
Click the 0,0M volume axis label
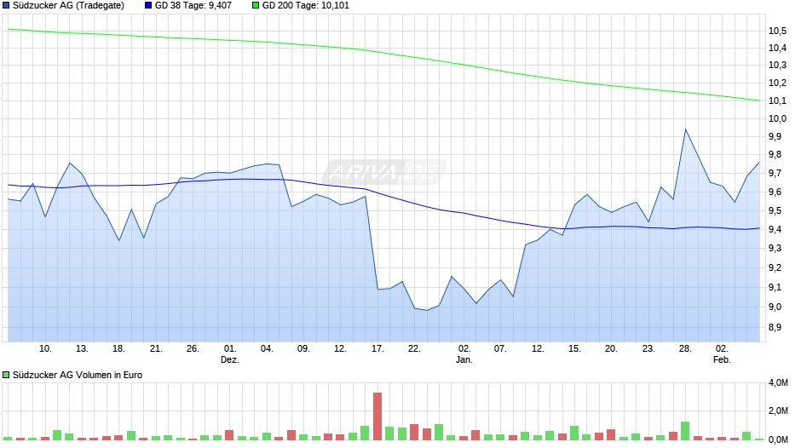point(778,439)
